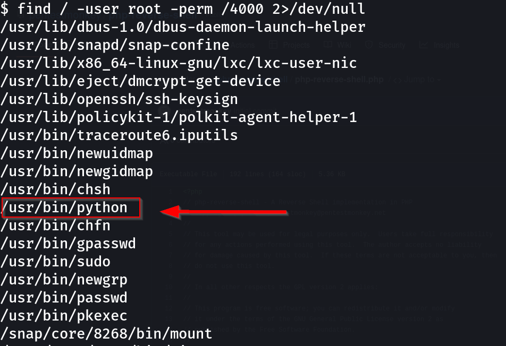The width and height of the screenshot is (506, 346).
Task: Click the /usr/bin/traceroute6.iputils line
Action: click(119, 135)
